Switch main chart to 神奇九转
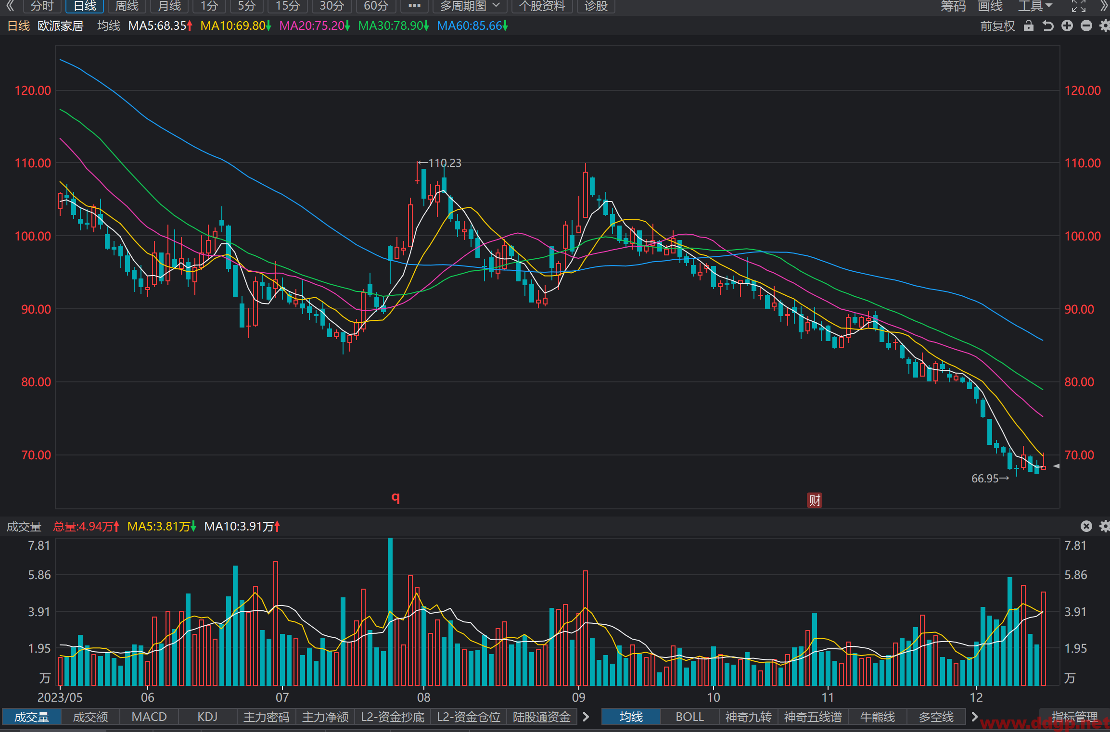Viewport: 1110px width, 732px height. coord(749,717)
